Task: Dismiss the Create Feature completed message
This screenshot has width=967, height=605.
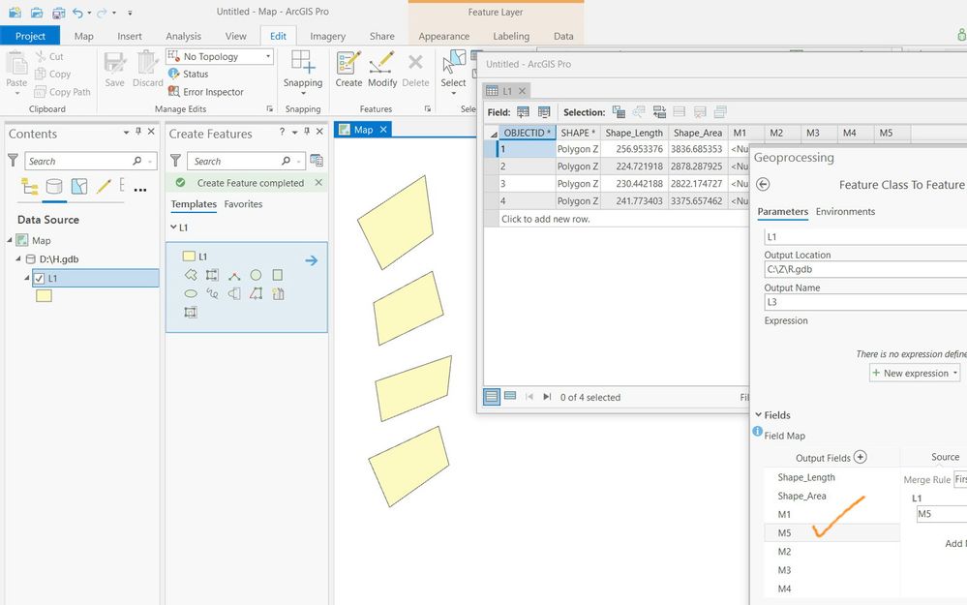Action: (x=318, y=183)
